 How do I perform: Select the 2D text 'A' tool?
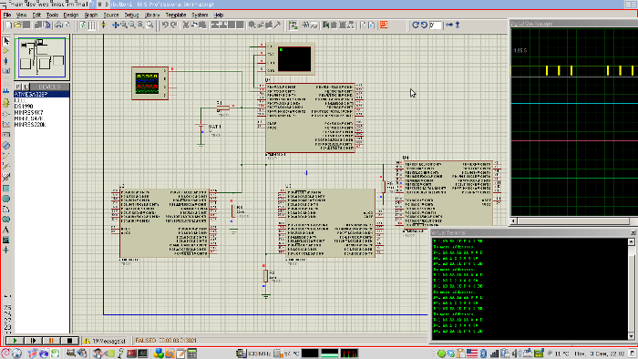(x=6, y=230)
